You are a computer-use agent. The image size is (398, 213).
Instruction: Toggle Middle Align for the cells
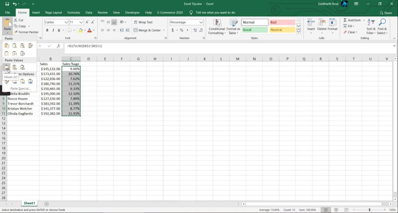108,22
